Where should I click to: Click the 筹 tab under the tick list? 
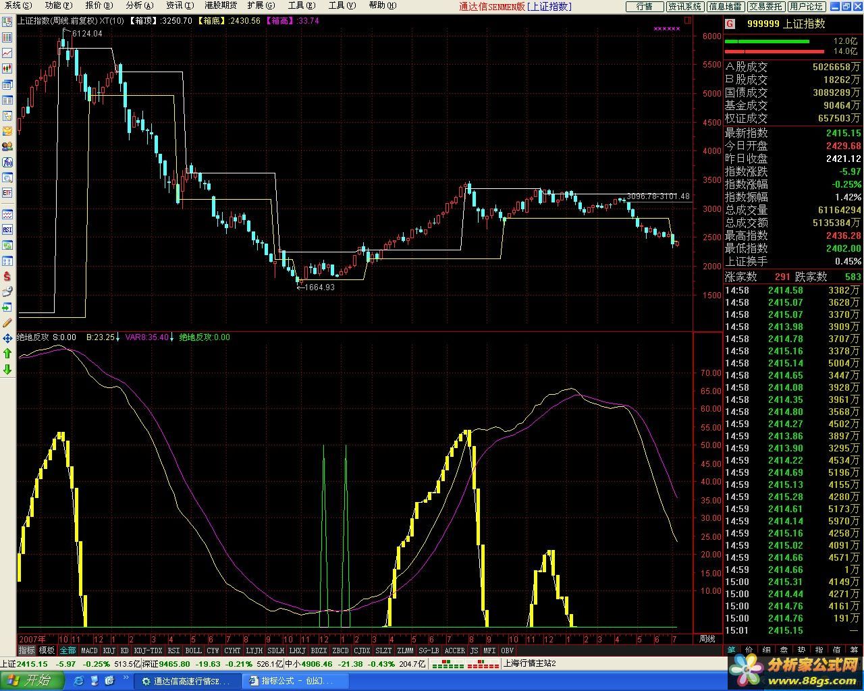[x=854, y=650]
